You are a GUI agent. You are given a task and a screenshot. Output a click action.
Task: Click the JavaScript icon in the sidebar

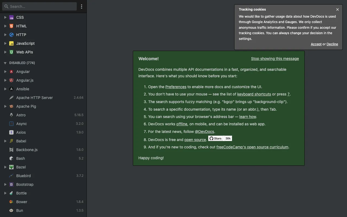tap(11, 43)
